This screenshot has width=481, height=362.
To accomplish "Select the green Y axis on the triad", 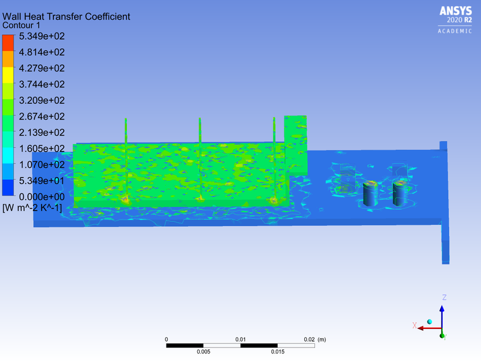I will pos(442,336).
